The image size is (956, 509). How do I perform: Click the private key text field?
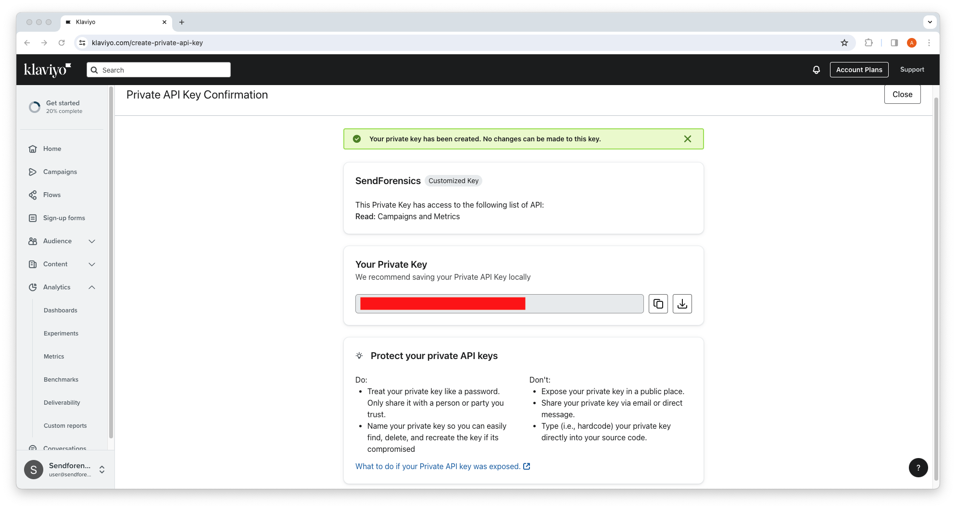[x=499, y=304]
